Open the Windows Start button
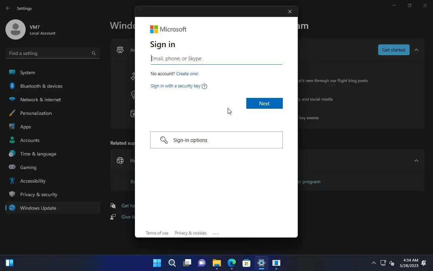The image size is (433, 271). pyautogui.click(x=157, y=263)
